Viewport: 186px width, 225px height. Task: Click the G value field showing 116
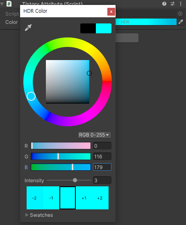point(102,156)
